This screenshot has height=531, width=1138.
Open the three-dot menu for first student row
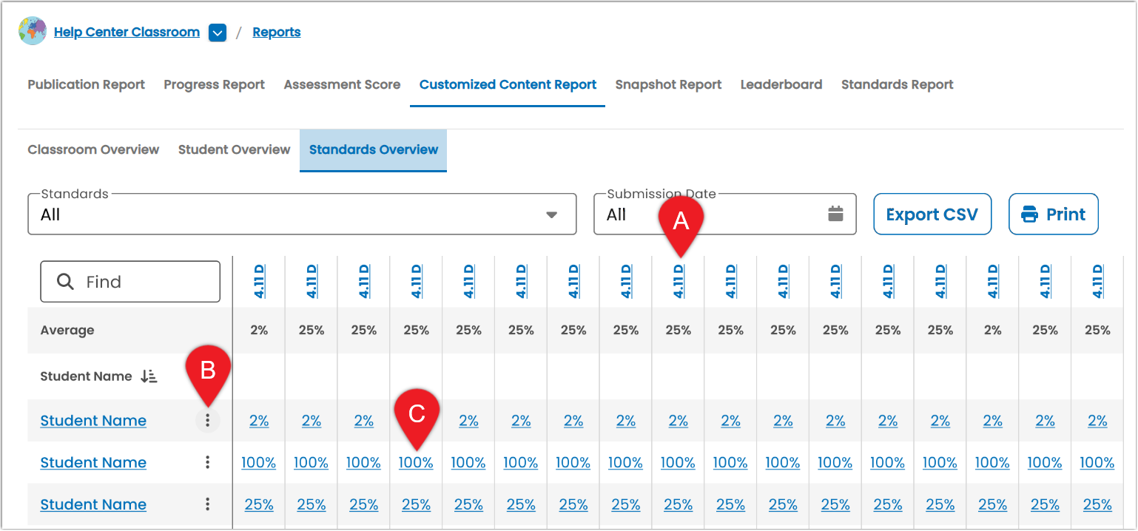click(x=208, y=421)
